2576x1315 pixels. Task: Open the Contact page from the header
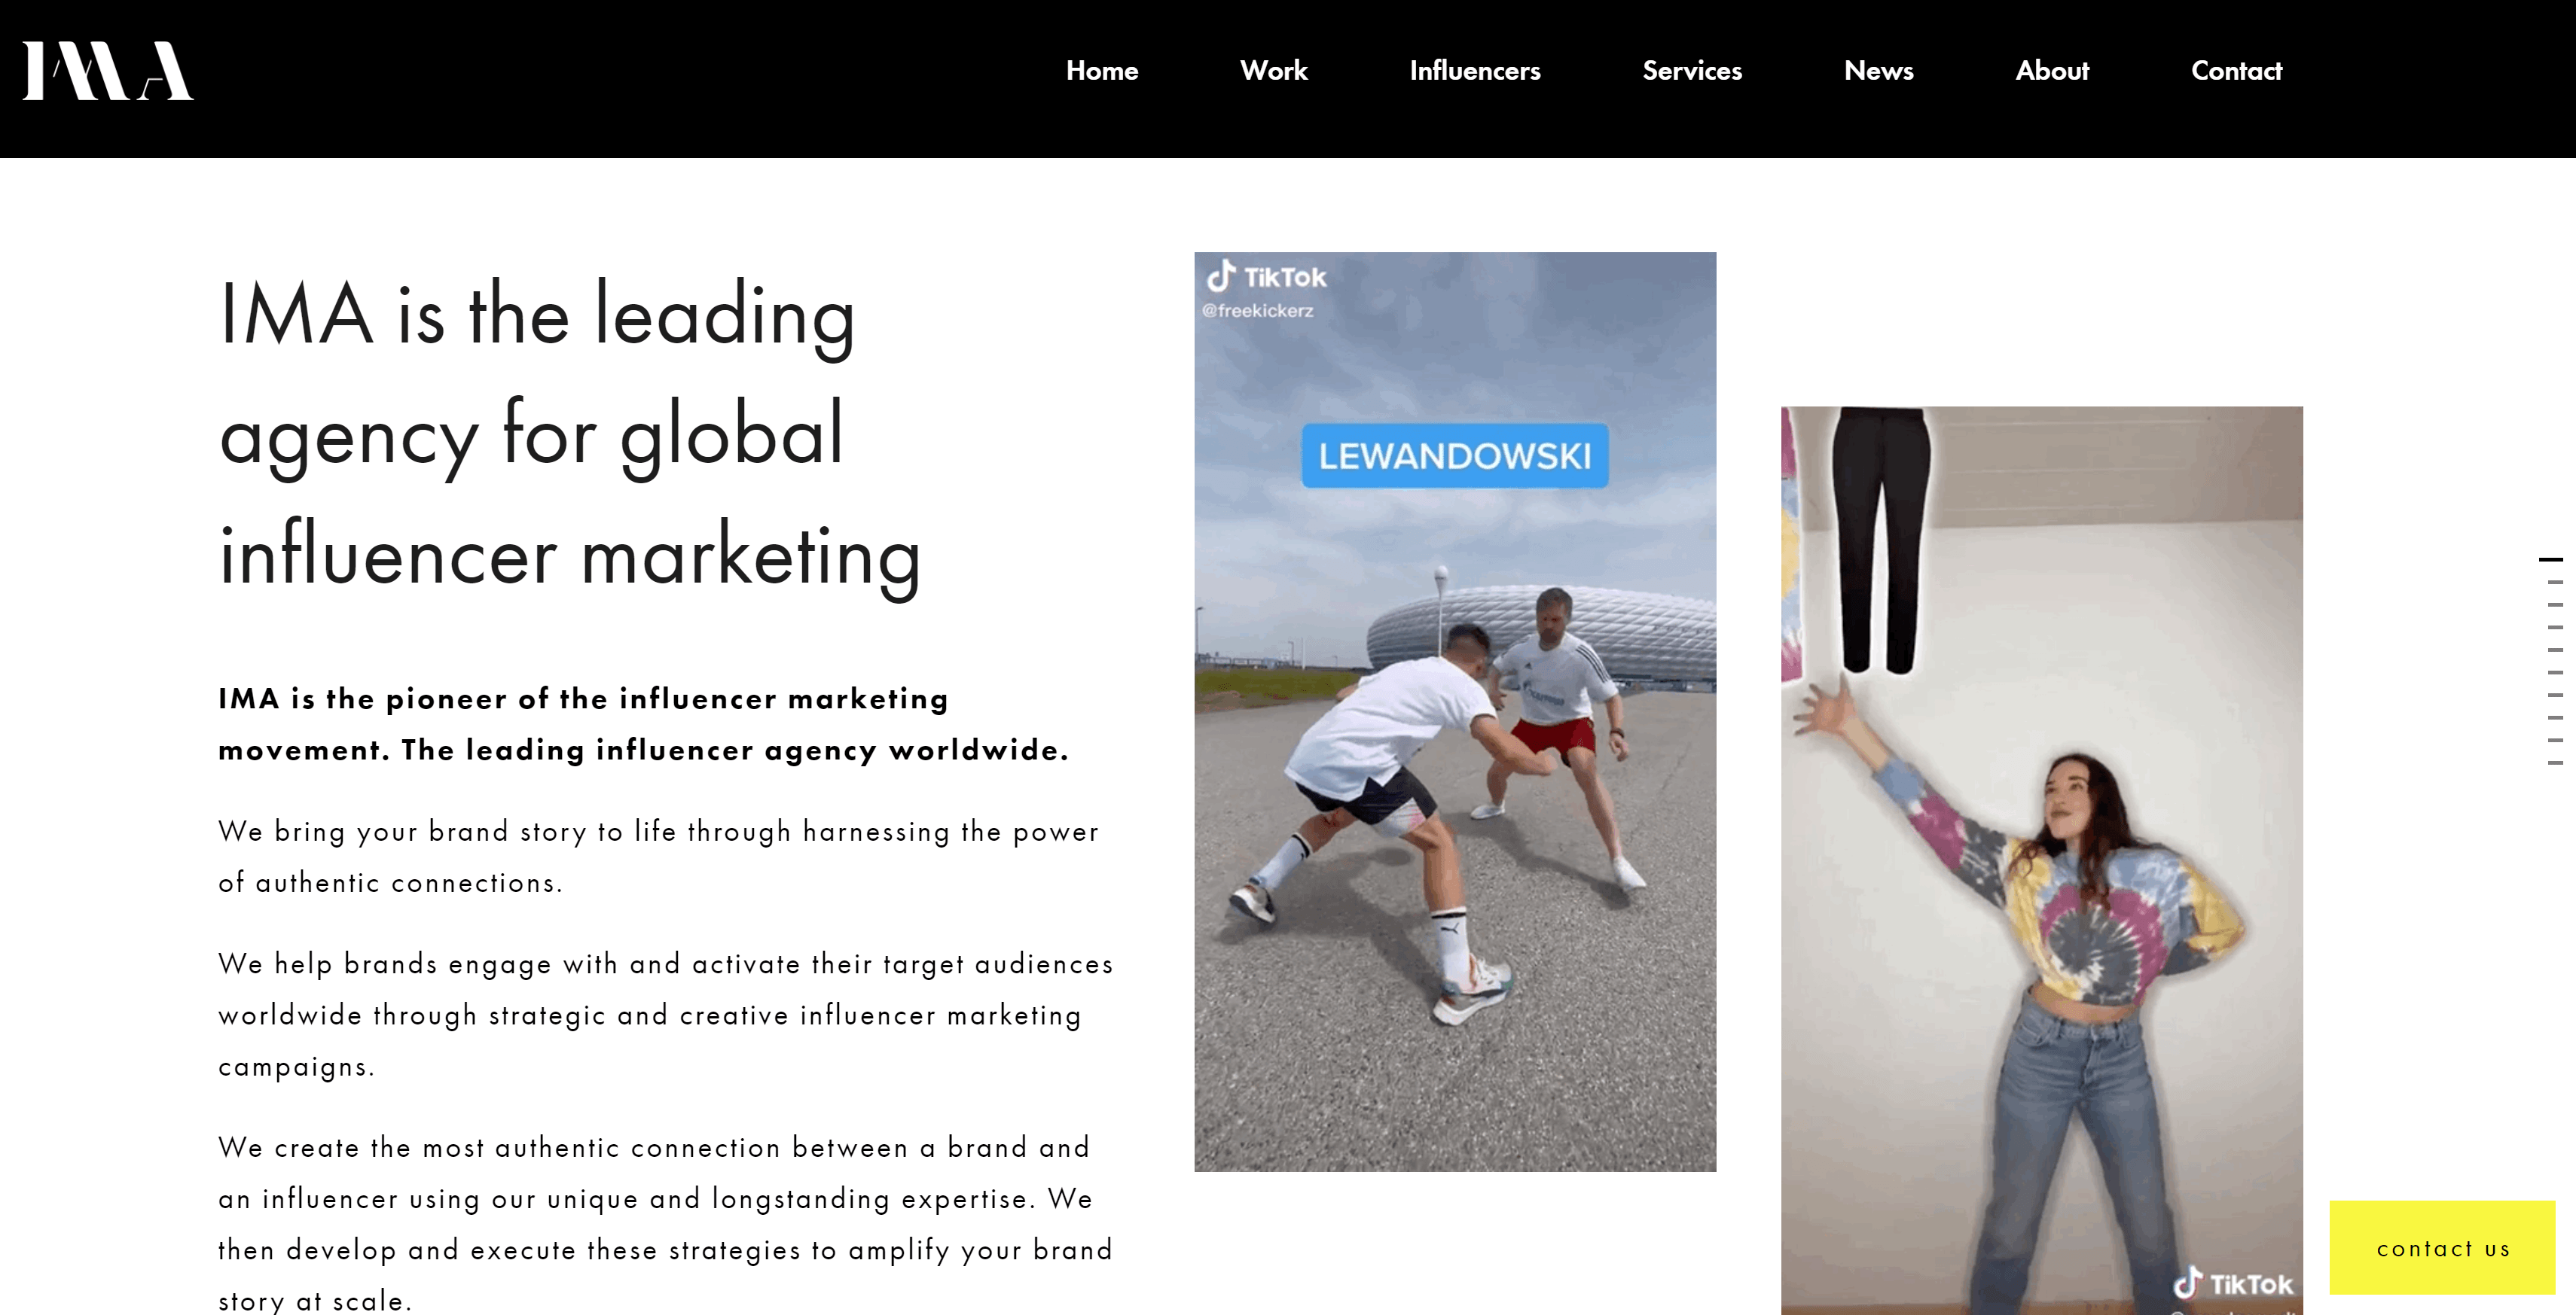[2236, 71]
